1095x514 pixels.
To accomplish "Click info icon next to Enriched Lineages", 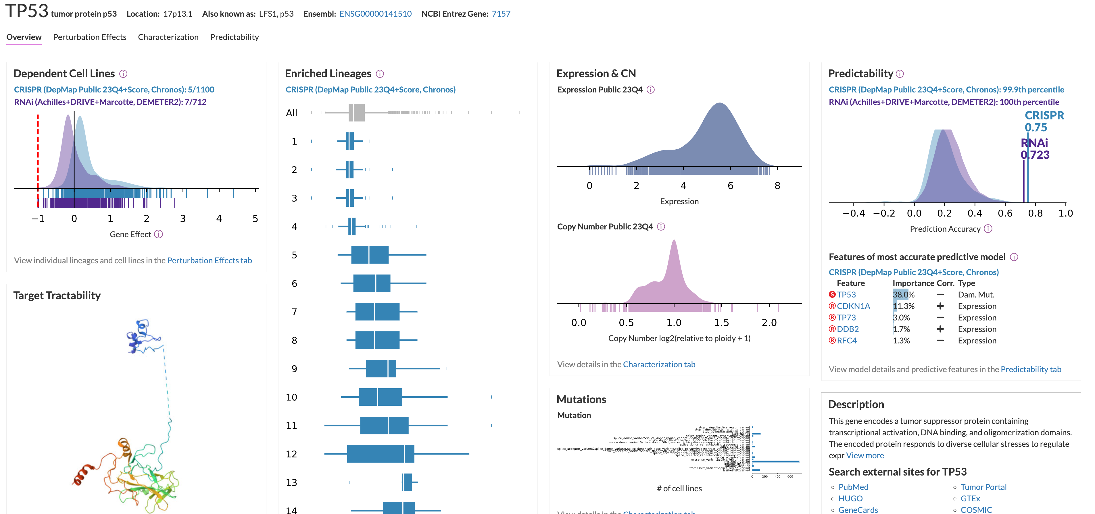I will tap(380, 74).
